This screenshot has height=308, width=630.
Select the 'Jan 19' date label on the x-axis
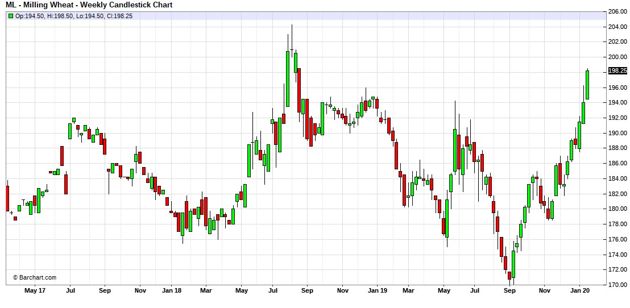377,291
